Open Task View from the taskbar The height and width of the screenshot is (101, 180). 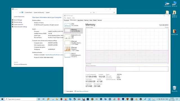click(x=43, y=99)
